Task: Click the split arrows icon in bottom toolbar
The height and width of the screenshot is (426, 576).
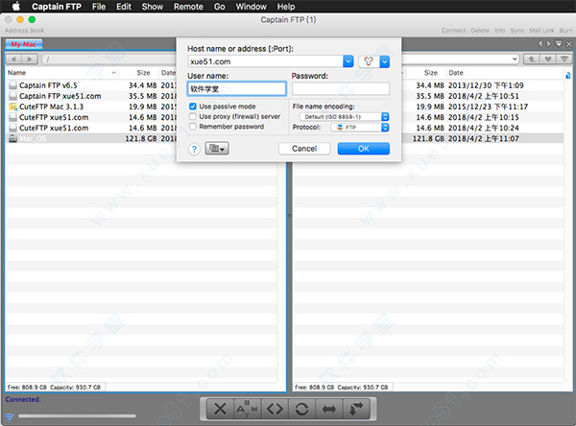Action: 355,409
